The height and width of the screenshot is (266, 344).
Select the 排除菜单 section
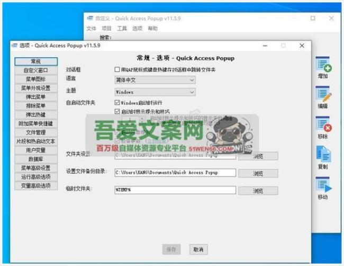tap(36, 105)
